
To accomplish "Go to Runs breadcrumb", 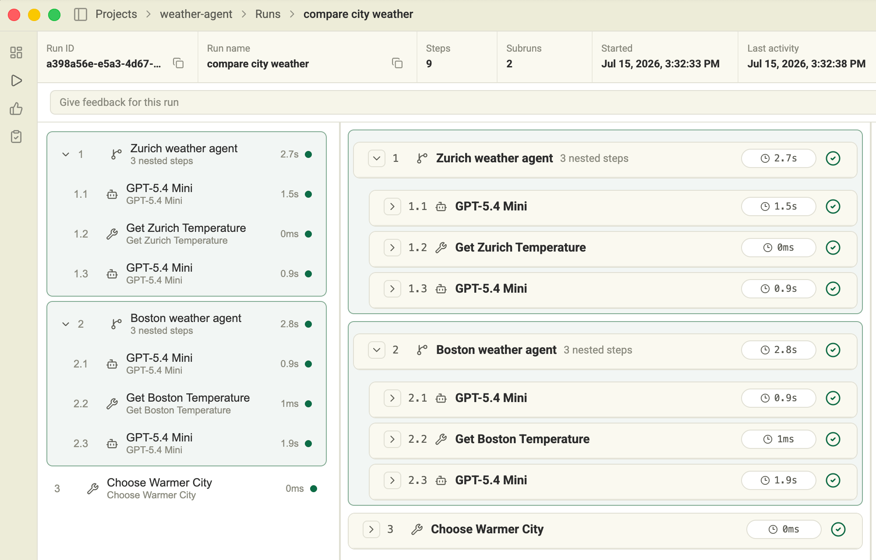I will tap(268, 14).
